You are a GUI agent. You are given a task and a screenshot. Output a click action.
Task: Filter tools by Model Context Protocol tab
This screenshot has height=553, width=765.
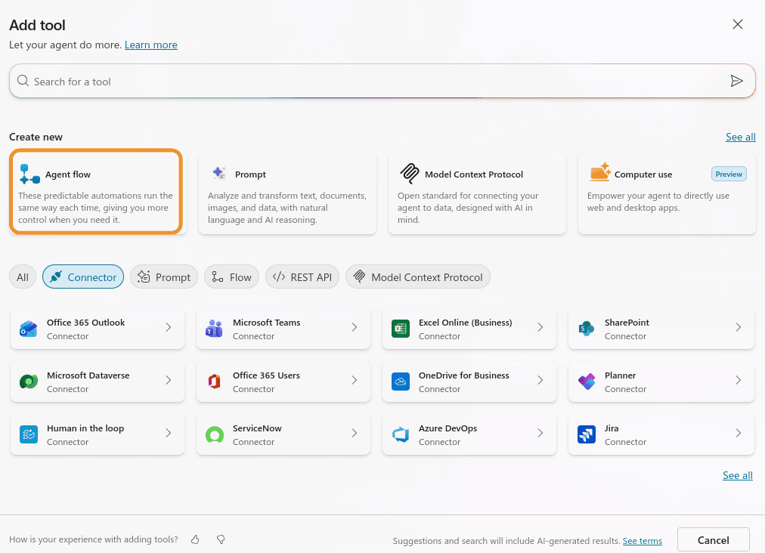click(x=418, y=277)
